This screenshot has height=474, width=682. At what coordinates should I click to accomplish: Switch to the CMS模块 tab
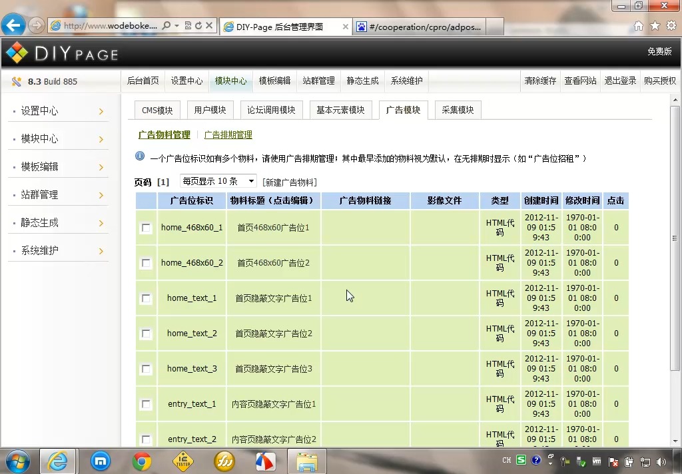(x=157, y=110)
